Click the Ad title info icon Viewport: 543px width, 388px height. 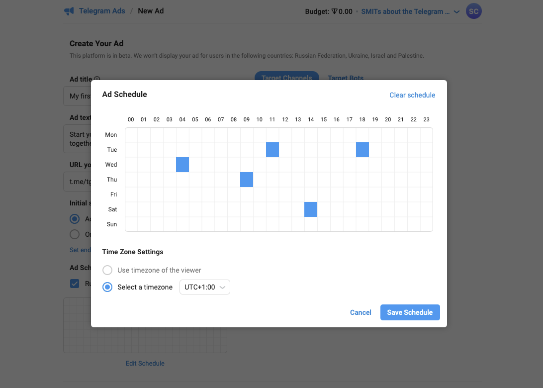point(97,79)
